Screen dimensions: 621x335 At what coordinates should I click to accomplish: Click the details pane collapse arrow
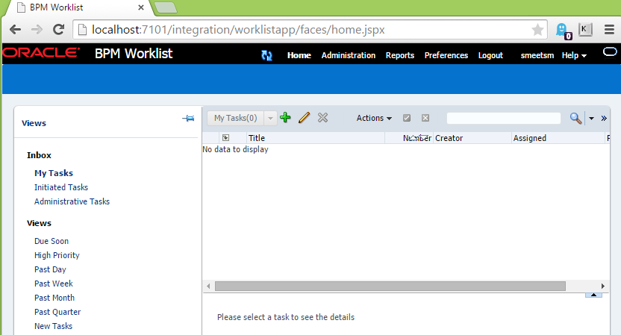click(593, 295)
